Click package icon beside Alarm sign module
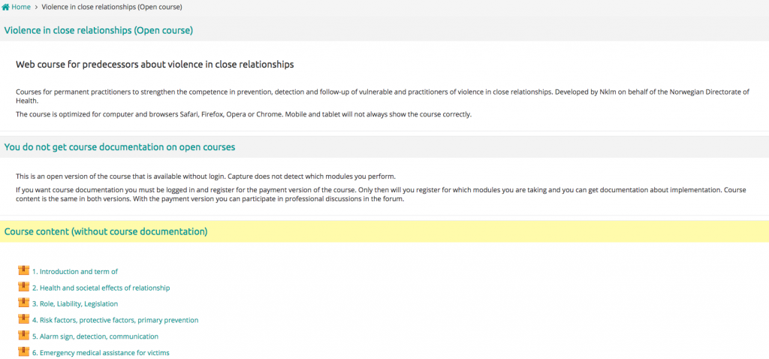Image resolution: width=769 pixels, height=359 pixels. click(23, 336)
